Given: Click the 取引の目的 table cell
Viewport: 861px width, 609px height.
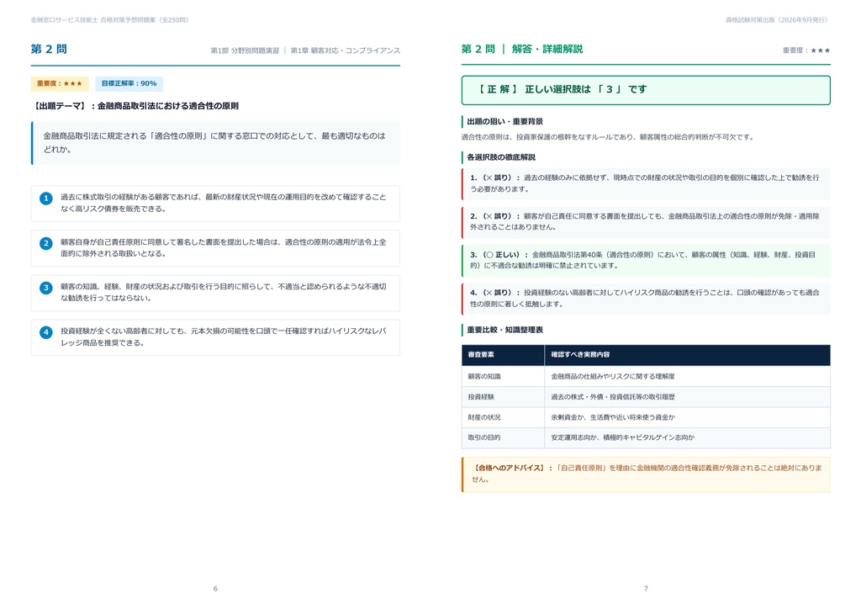Looking at the screenshot, I should pyautogui.click(x=503, y=437).
